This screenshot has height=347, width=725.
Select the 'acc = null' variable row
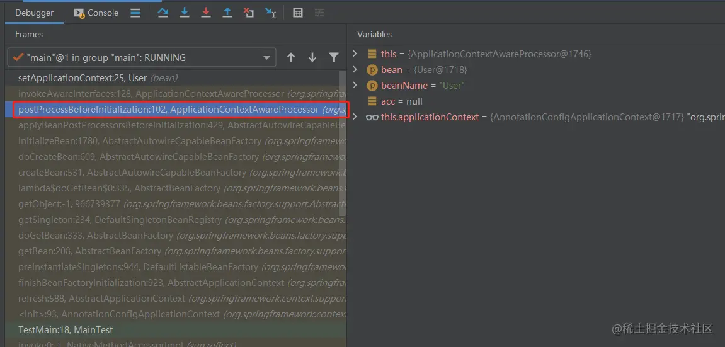click(x=536, y=101)
